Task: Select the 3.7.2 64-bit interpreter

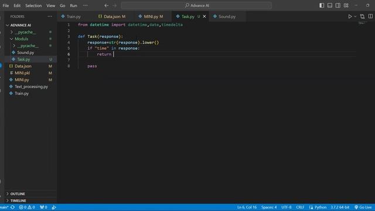Action: (340, 207)
